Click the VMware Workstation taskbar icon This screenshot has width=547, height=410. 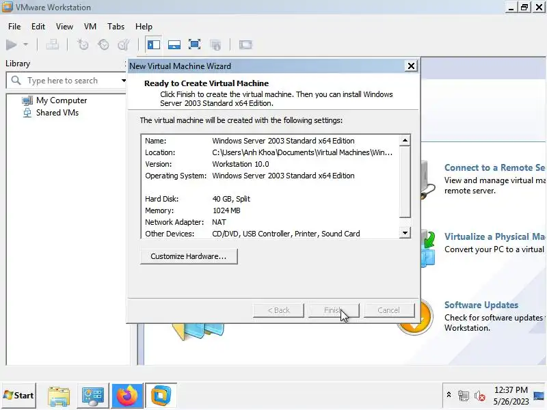161,396
